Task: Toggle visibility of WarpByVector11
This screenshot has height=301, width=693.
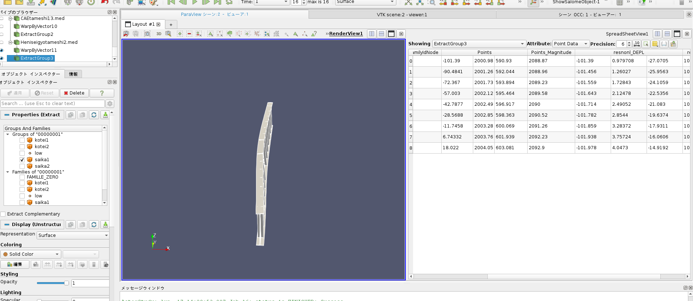Action: [x=2, y=50]
